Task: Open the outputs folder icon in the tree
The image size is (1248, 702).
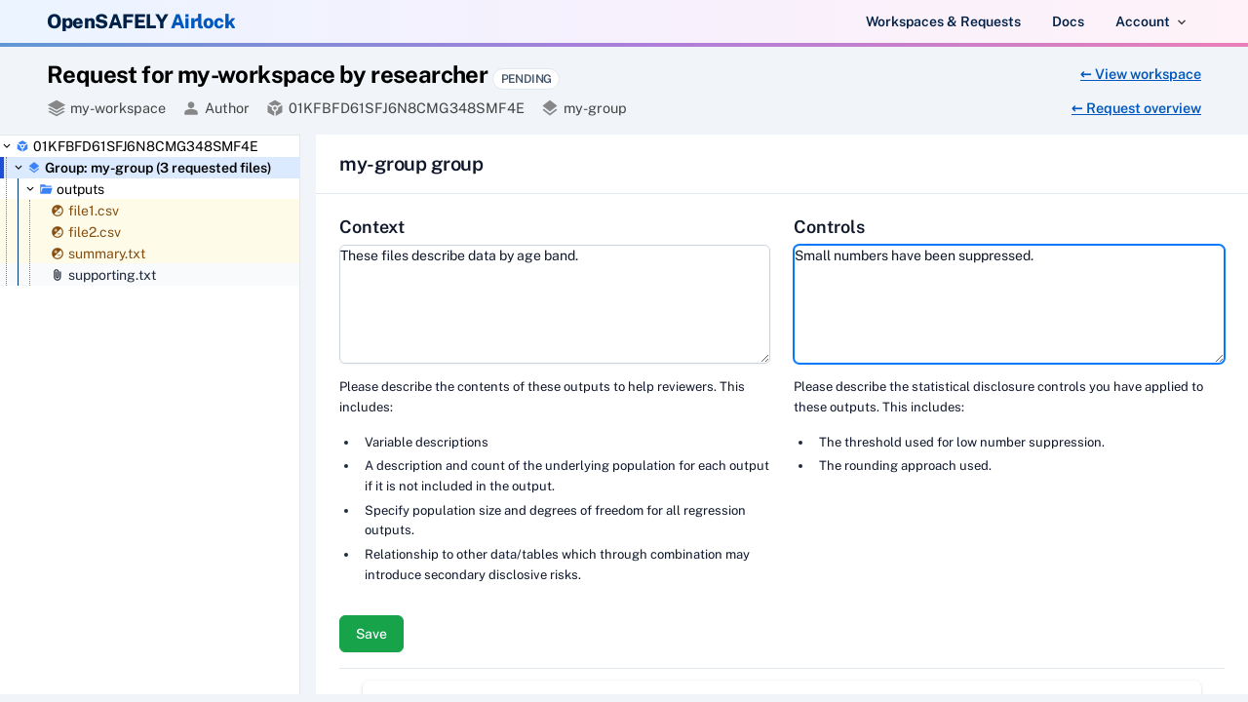Action: pos(46,189)
